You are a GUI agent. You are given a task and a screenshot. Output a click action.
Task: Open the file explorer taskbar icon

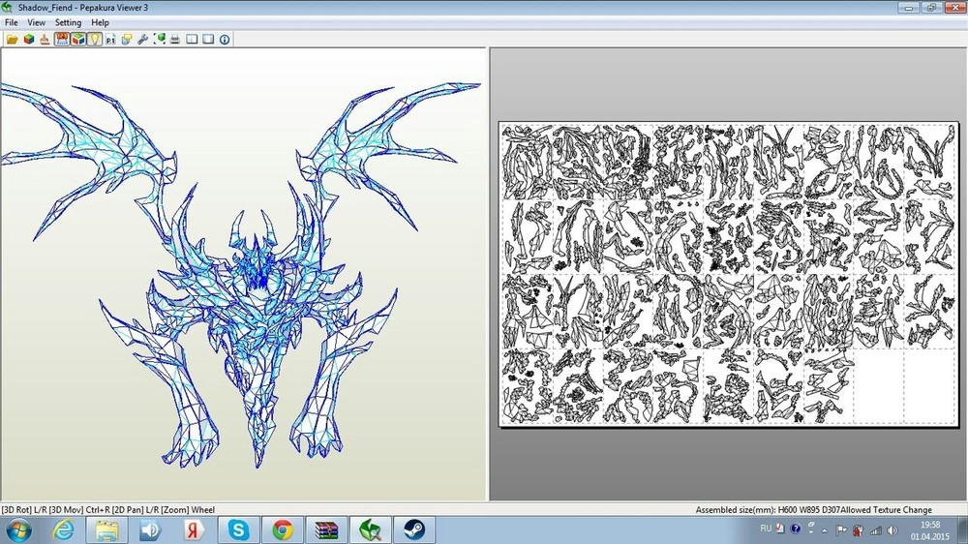106,529
